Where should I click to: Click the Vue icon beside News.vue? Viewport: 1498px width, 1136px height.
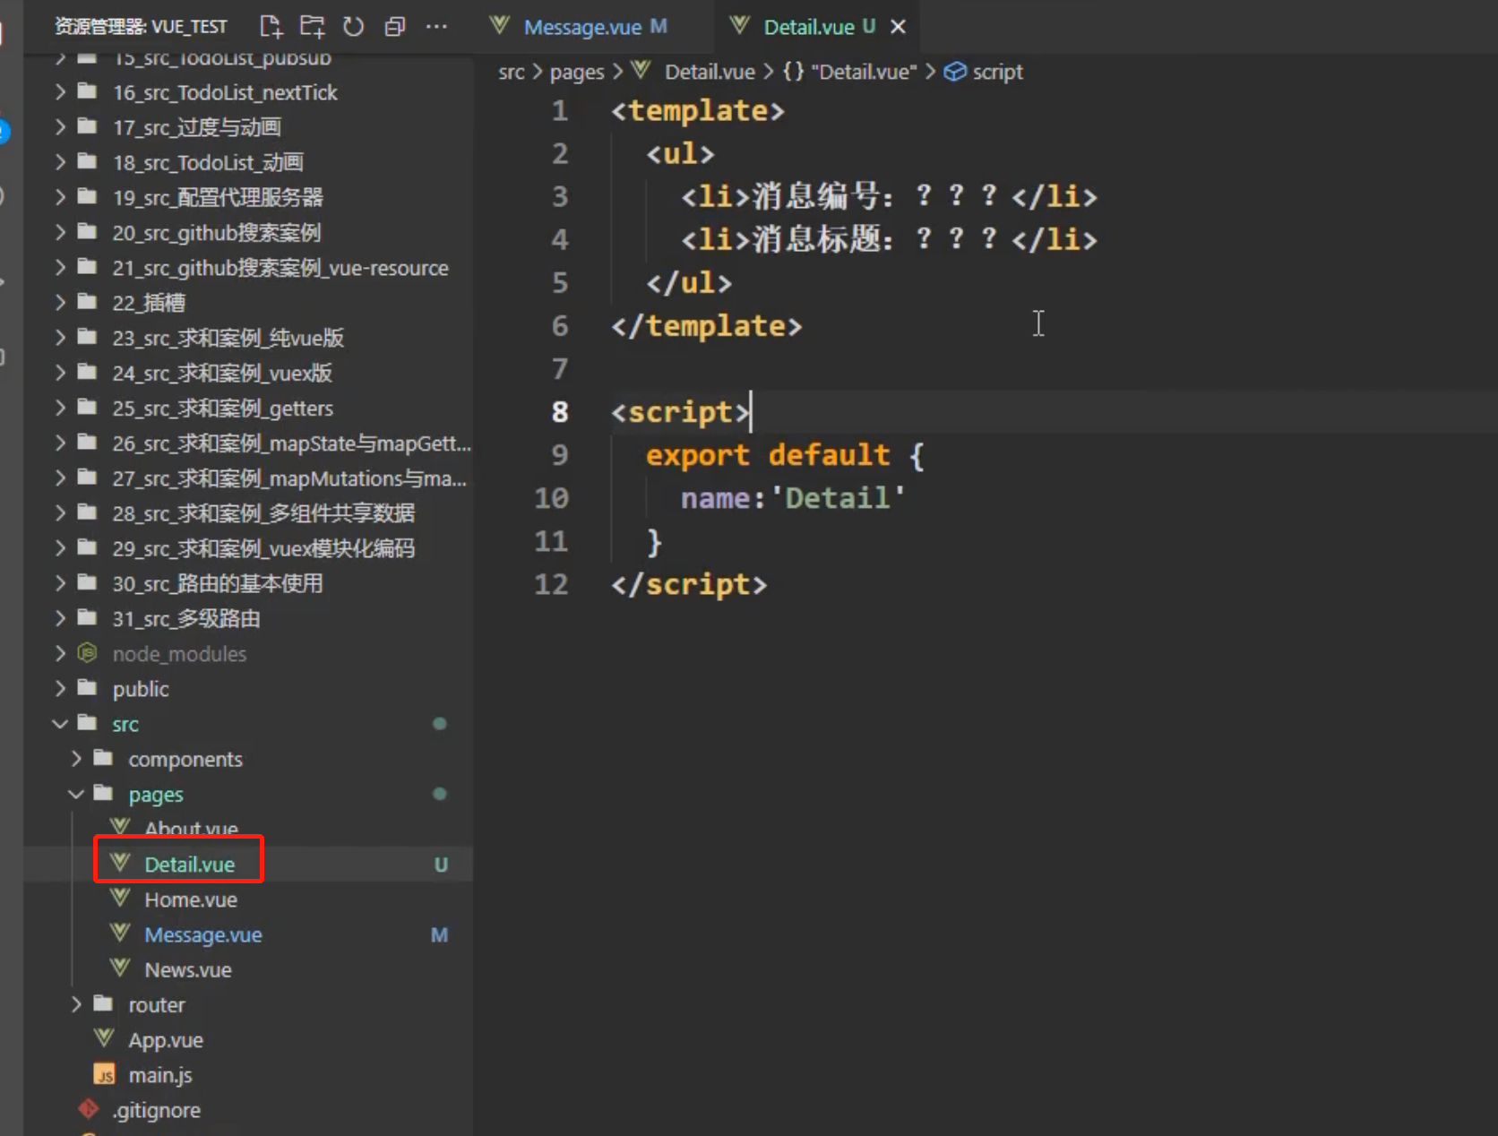click(120, 968)
